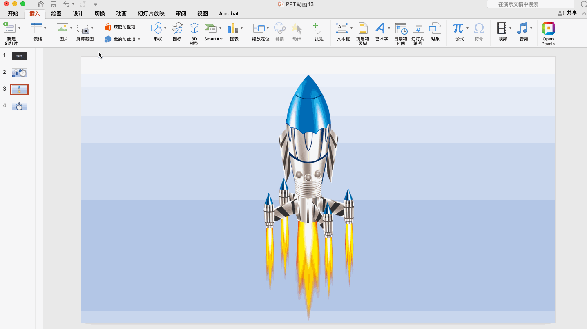Insert audio with the 音频 icon

pyautogui.click(x=522, y=28)
